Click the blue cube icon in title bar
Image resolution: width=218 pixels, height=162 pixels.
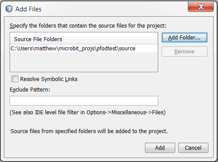point(9,9)
